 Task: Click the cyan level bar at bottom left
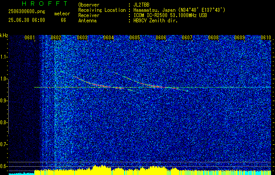21,174
